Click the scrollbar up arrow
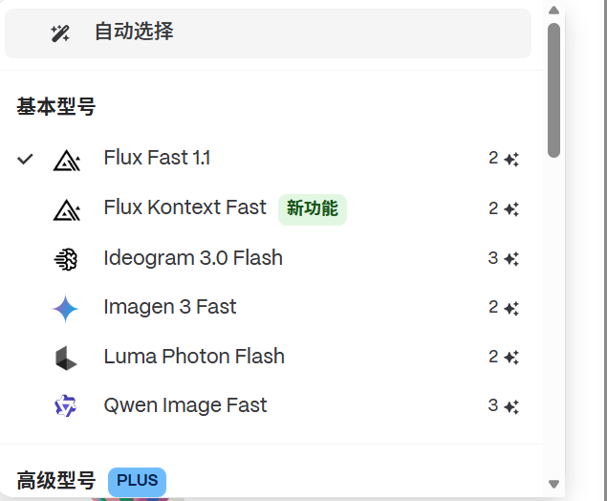607x501 pixels. click(x=553, y=11)
